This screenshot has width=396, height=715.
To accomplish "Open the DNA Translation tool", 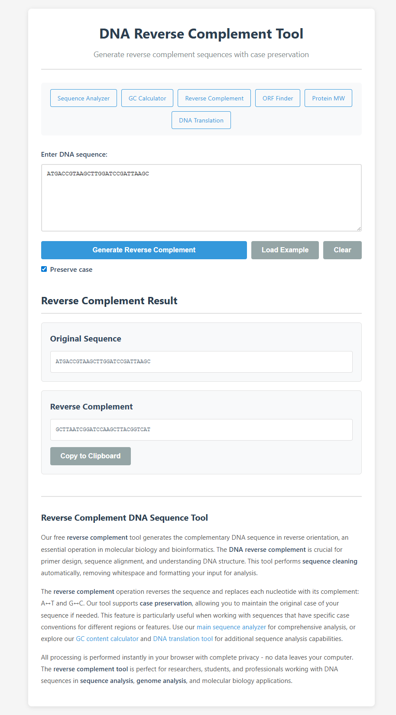I will (201, 120).
